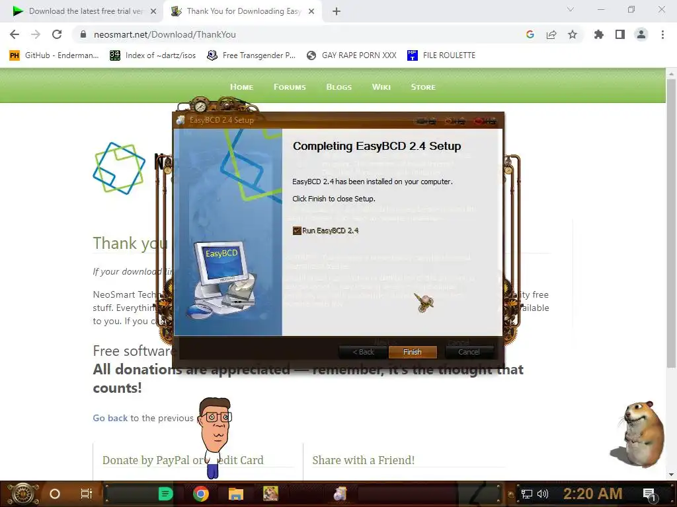This screenshot has height=507, width=677.
Task: Open Blogs in the NeoSmart nav bar
Action: (x=339, y=87)
